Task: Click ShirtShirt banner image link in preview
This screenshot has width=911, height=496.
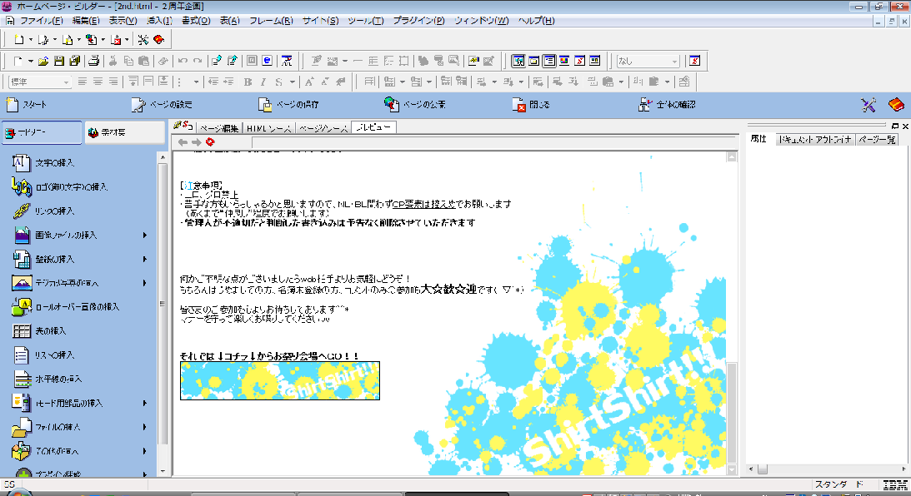Action: pos(280,380)
